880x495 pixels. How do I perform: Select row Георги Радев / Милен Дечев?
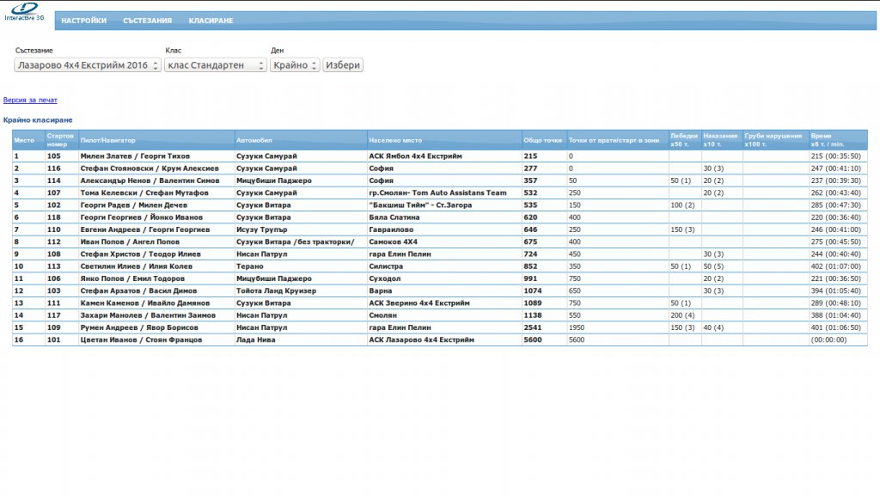click(440, 205)
